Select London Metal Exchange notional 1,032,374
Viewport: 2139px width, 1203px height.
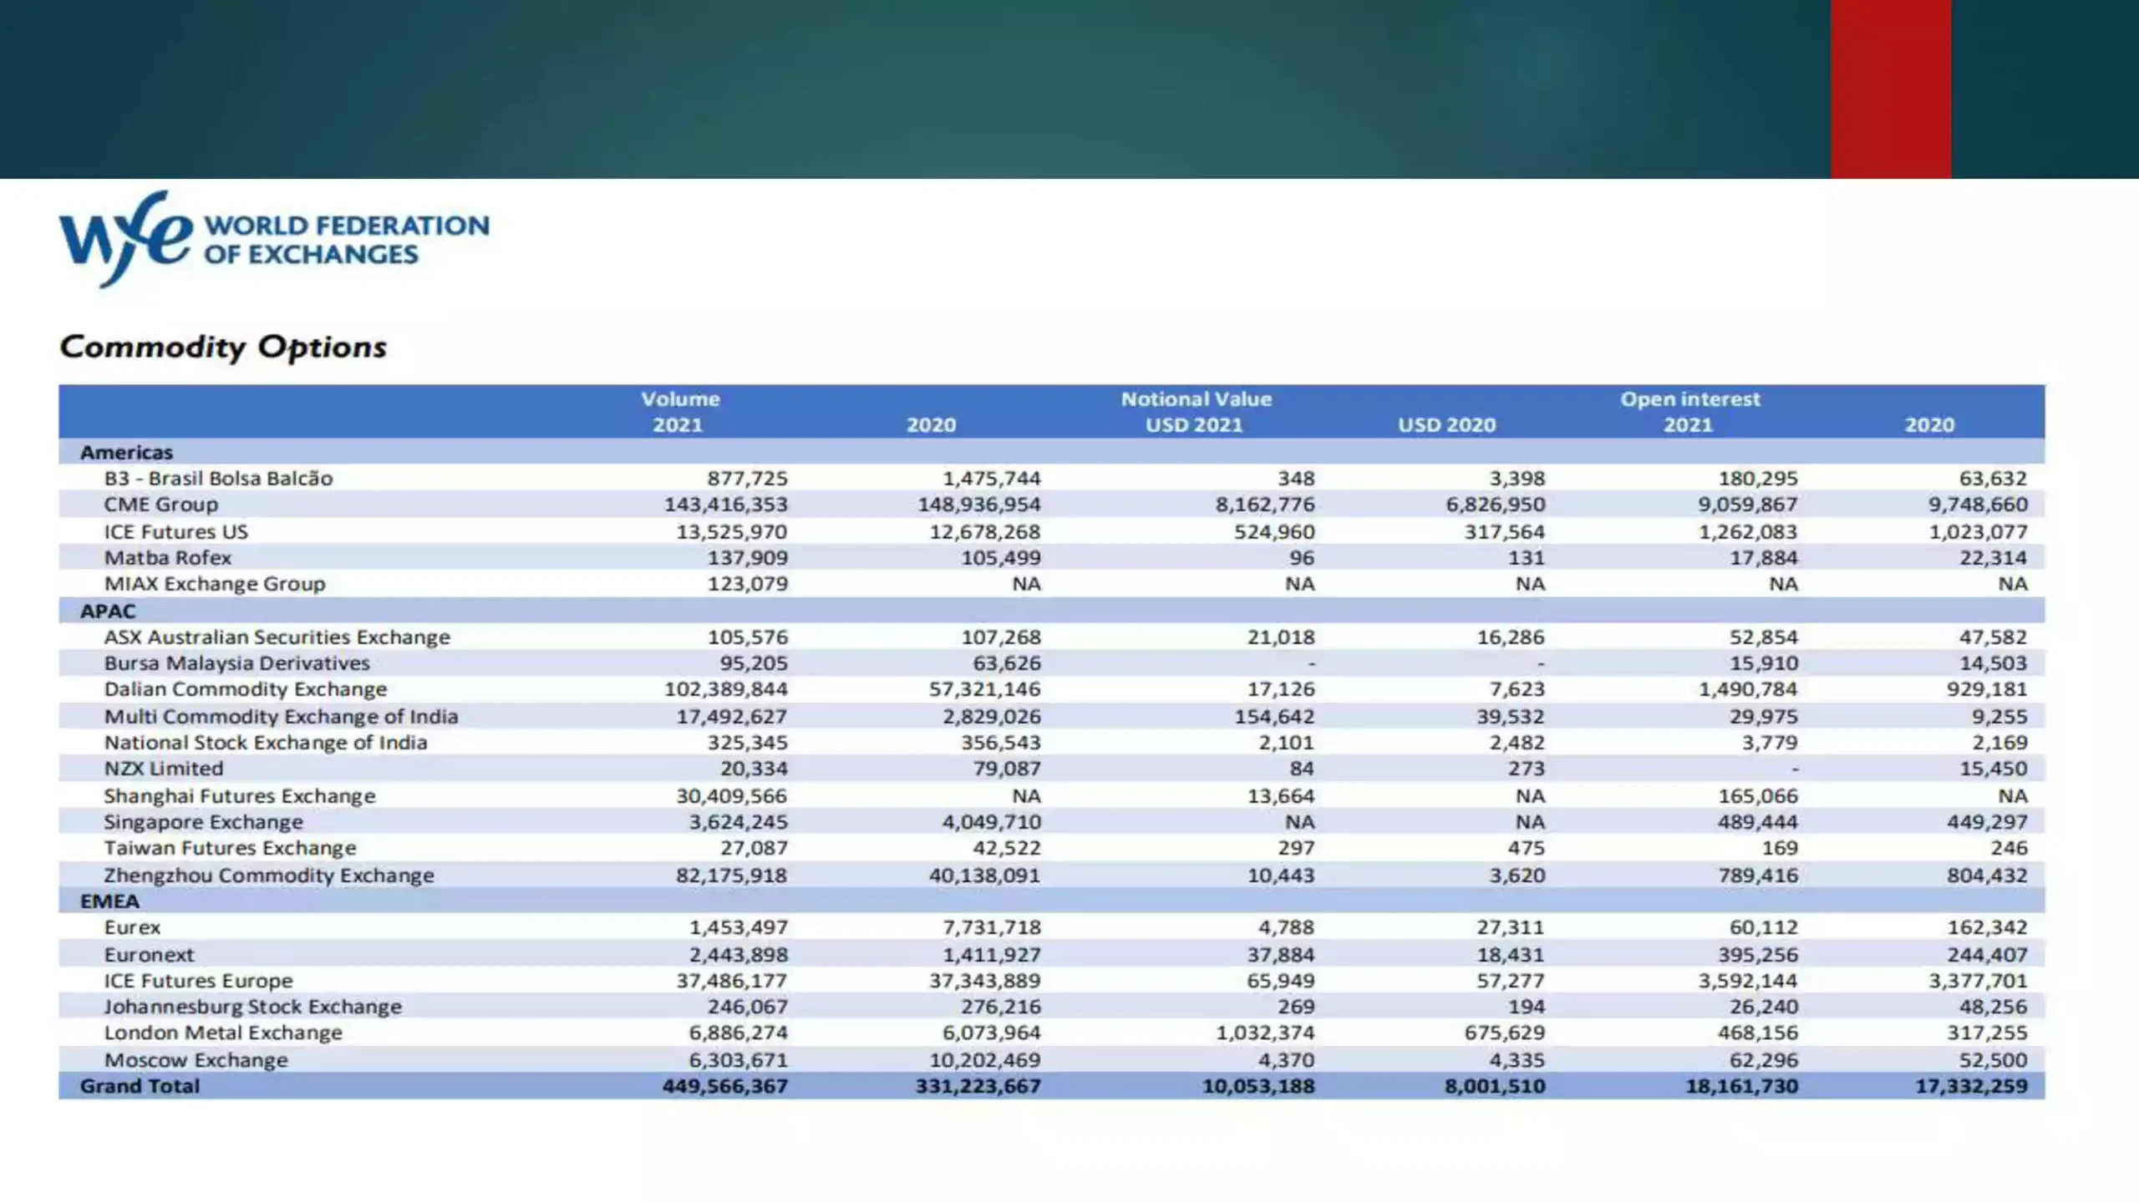tap(1265, 1033)
